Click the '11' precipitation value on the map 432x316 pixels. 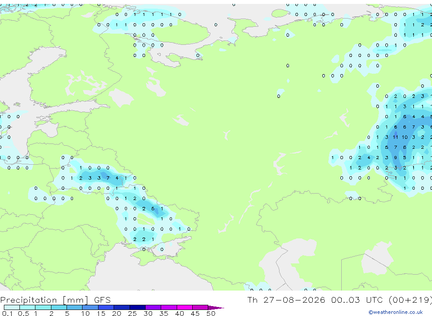pos(395,137)
